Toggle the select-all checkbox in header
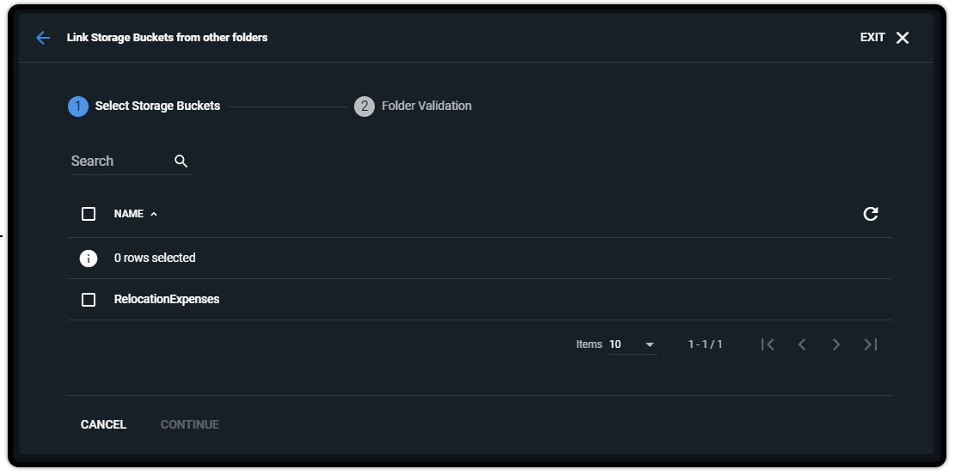 (89, 214)
